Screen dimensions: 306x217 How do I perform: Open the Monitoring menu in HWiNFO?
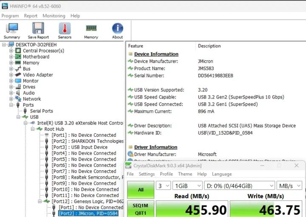coord(54,16)
